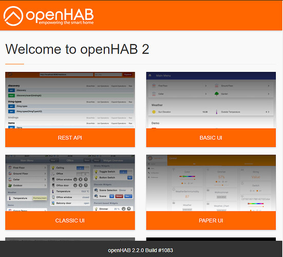
Task: Flip the Toggle Switch widget
Action: click(x=126, y=172)
